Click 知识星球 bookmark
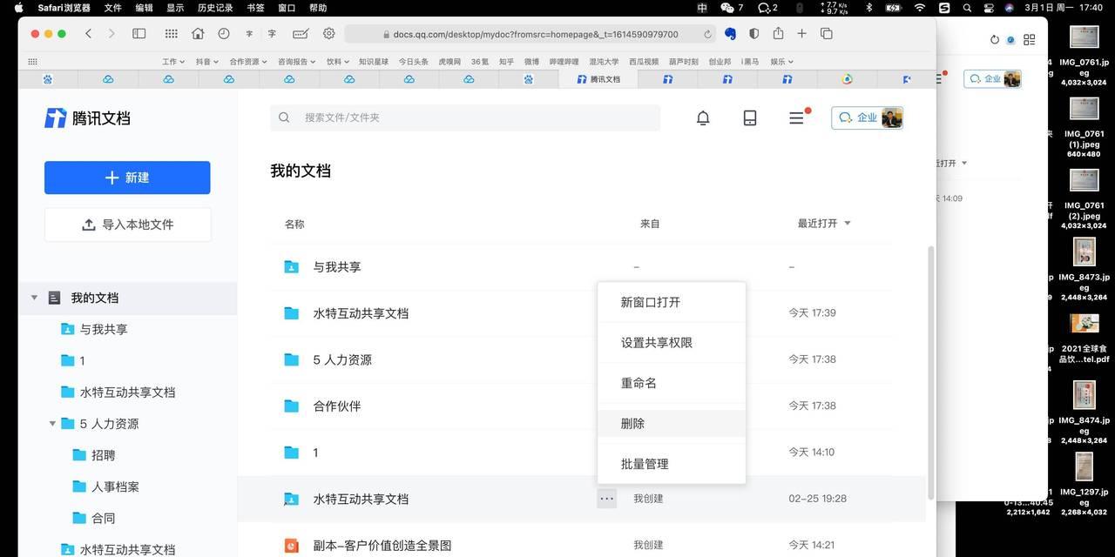 pos(374,62)
